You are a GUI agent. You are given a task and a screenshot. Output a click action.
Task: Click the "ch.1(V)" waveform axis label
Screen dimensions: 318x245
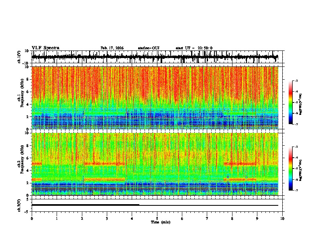(19, 57)
